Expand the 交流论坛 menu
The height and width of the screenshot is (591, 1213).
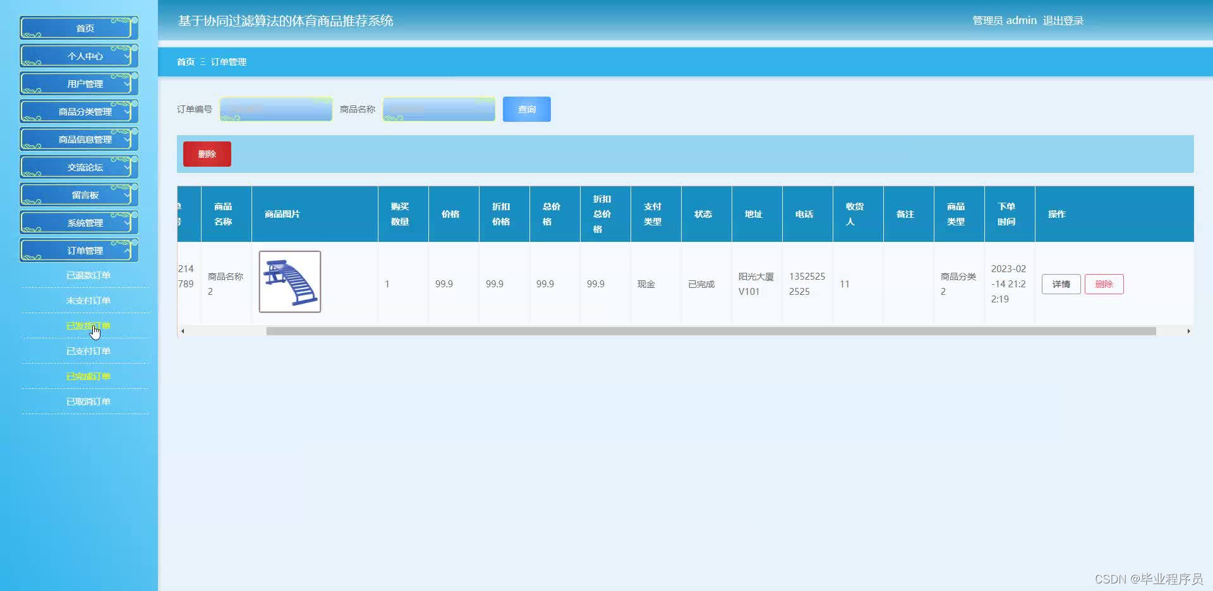79,167
